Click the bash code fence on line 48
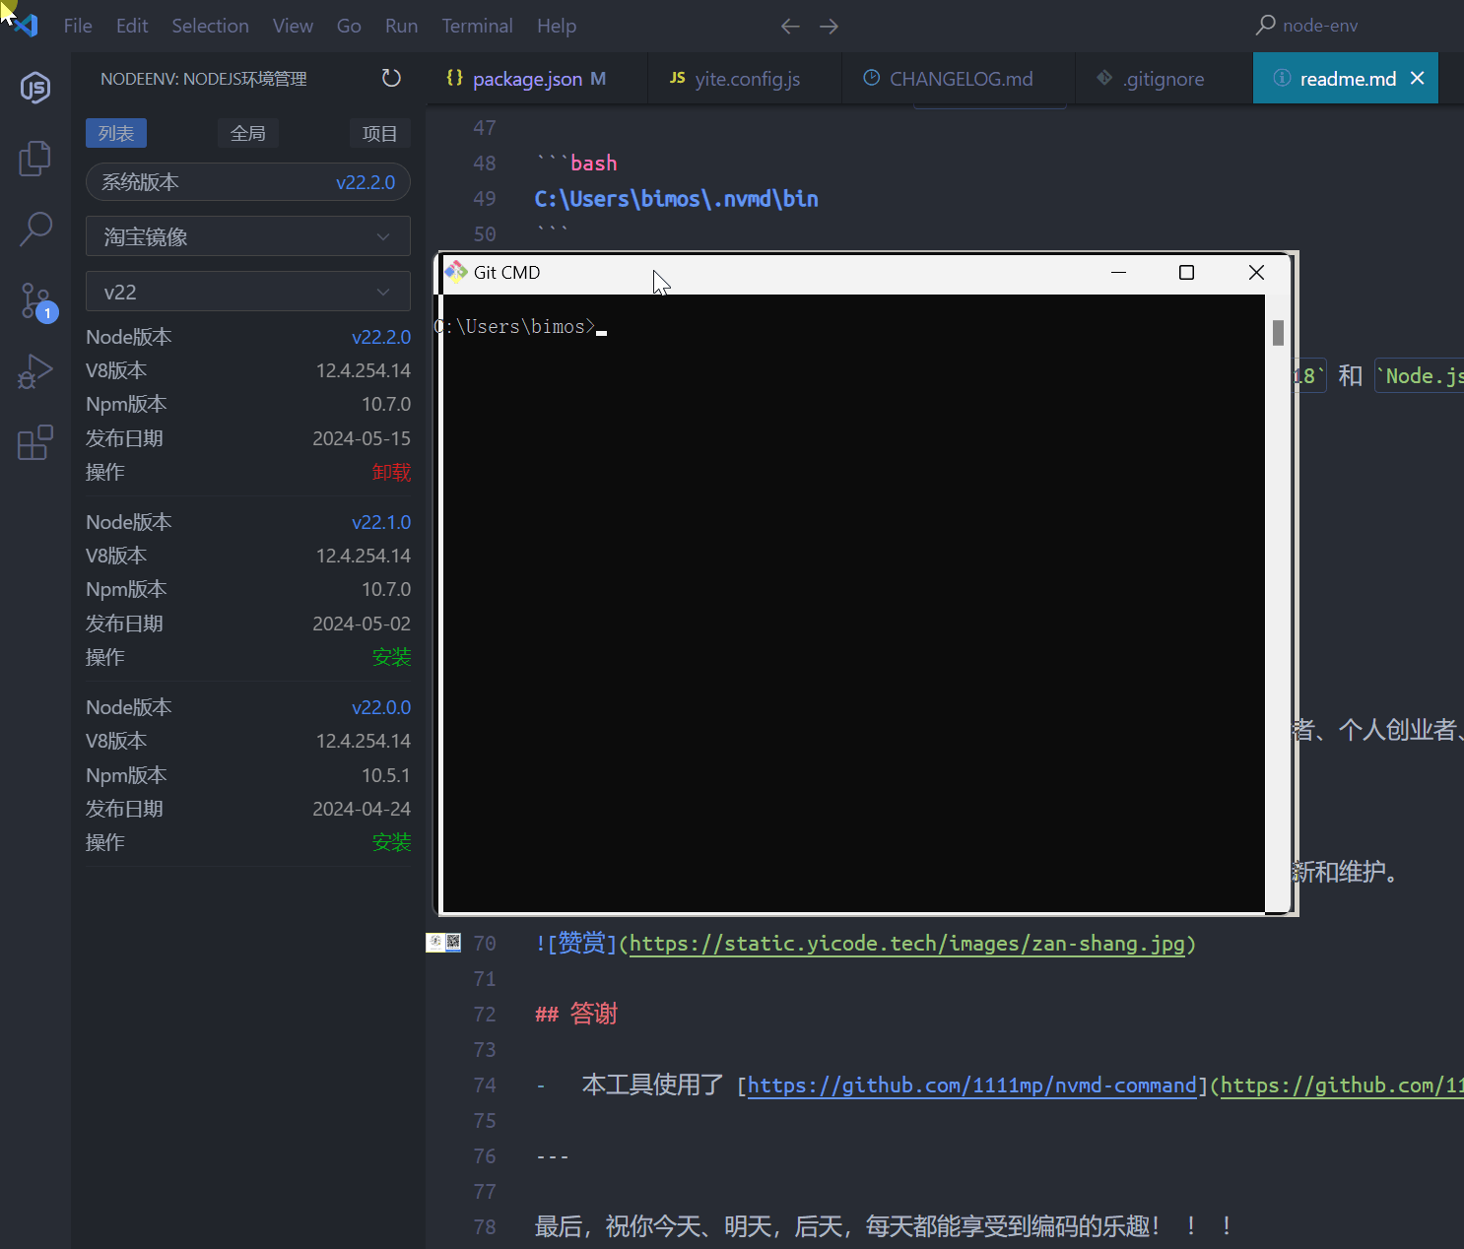The image size is (1464, 1249). pyautogui.click(x=576, y=164)
